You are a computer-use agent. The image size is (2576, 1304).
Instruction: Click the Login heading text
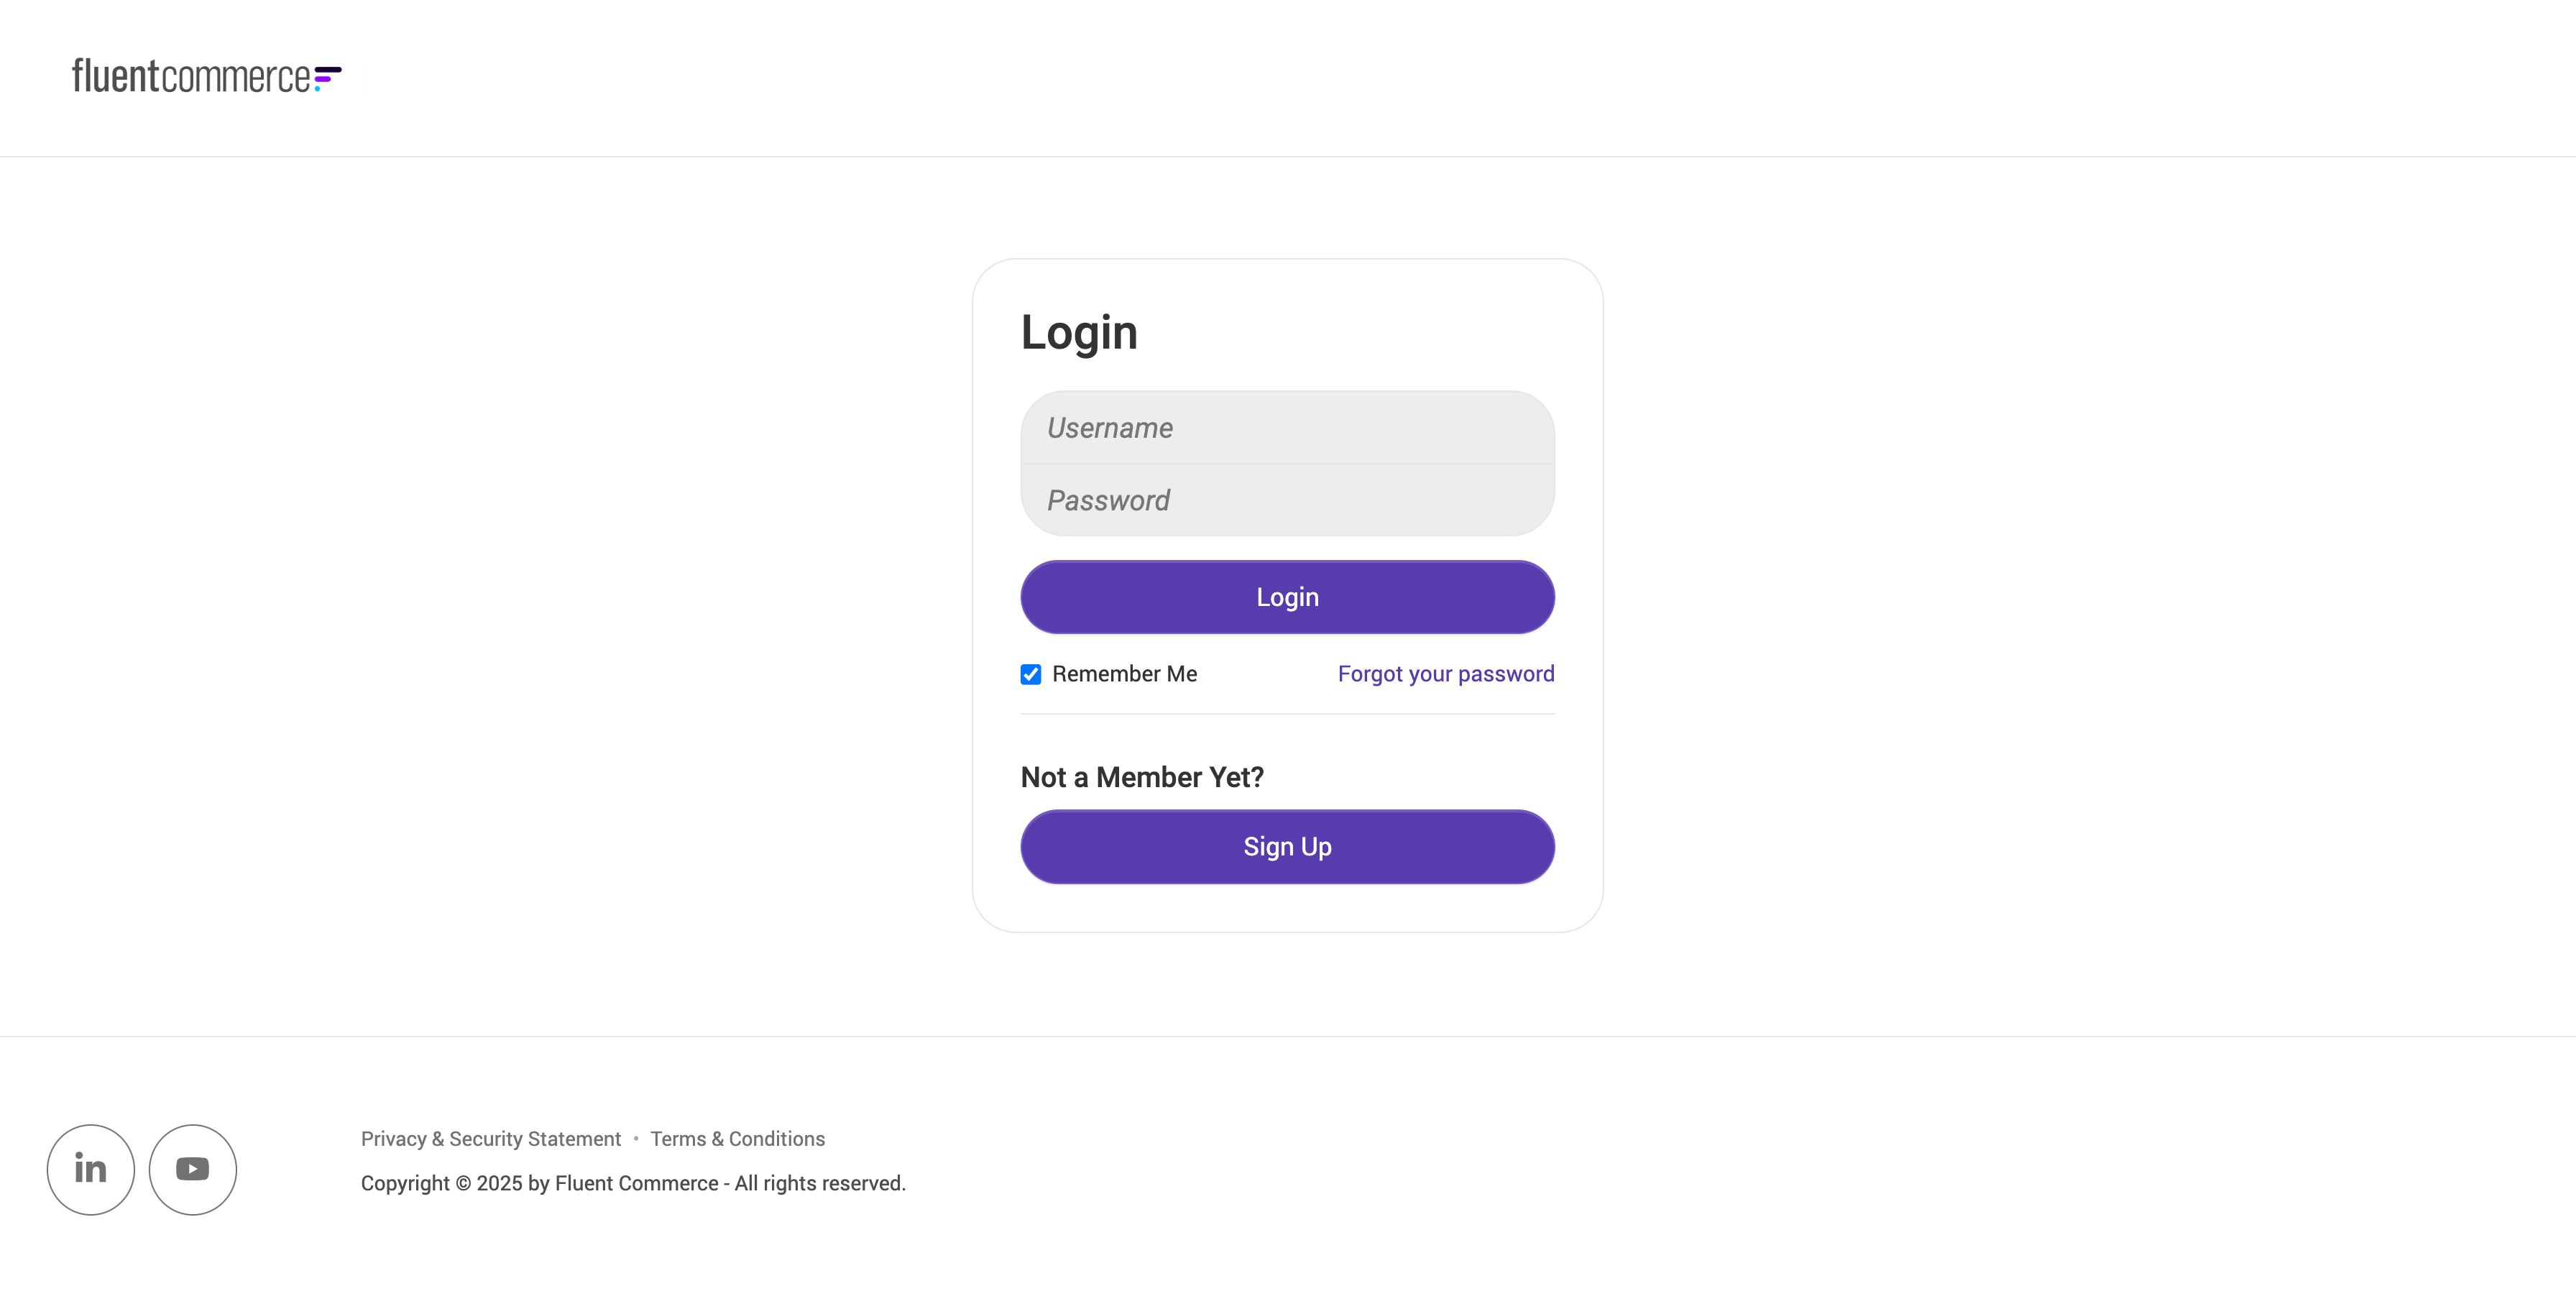[1079, 332]
